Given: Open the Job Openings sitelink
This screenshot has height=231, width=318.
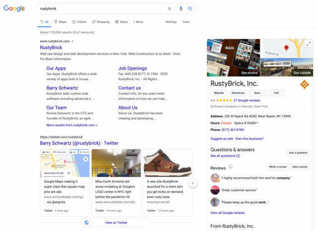Looking at the screenshot, I should pyautogui.click(x=133, y=69).
